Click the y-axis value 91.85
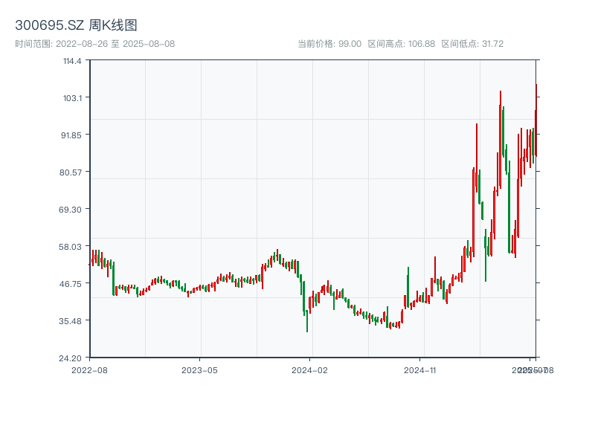The width and height of the screenshot is (595, 446). [71, 135]
